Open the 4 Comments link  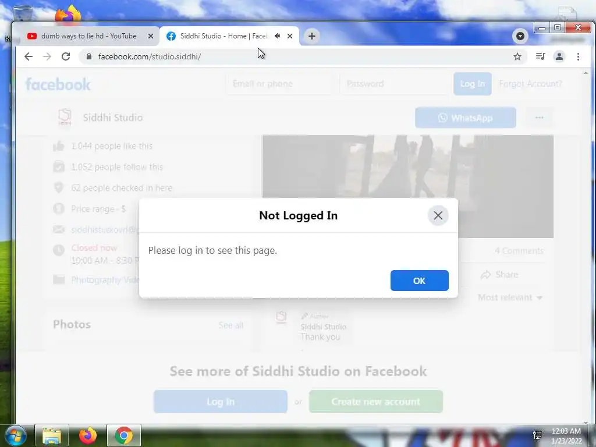click(519, 251)
